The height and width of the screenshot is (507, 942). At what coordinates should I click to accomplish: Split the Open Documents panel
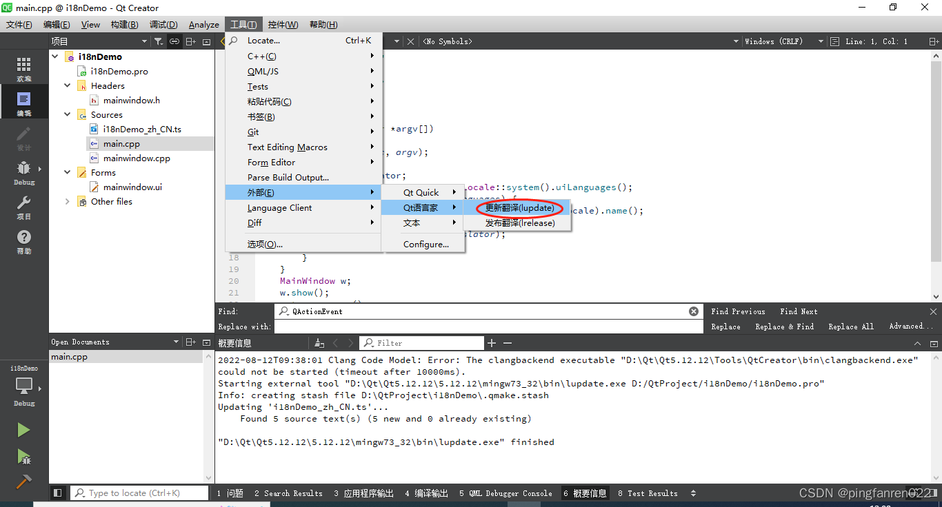click(x=192, y=342)
